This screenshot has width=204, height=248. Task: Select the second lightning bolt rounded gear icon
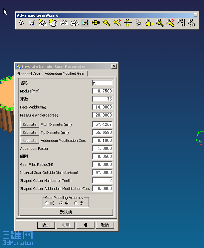coord(53,23)
